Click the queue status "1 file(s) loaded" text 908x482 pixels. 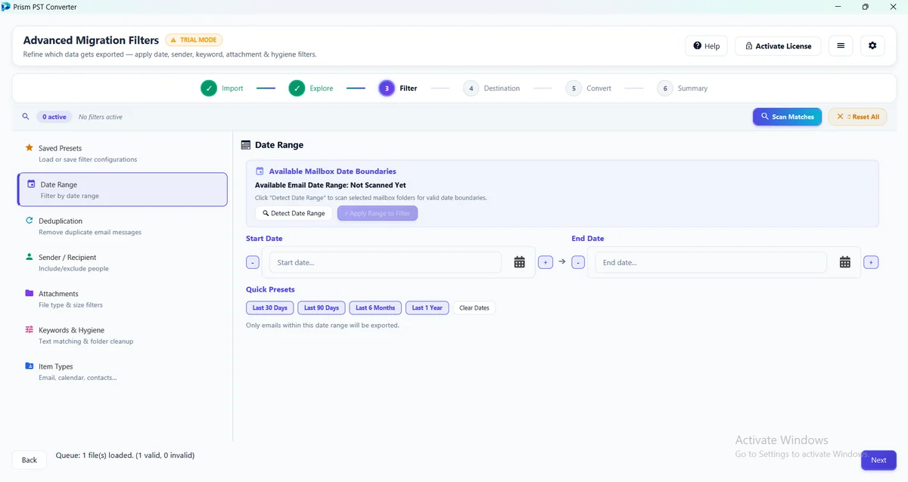(126, 456)
